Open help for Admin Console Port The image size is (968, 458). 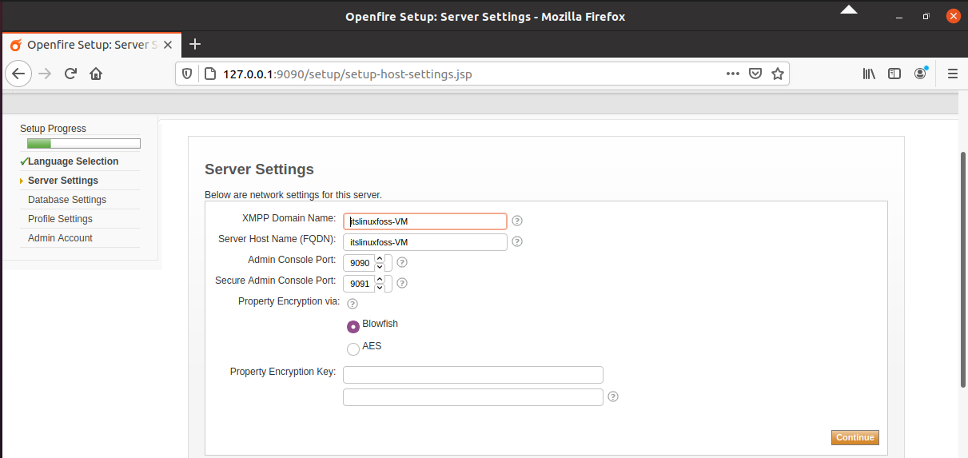point(402,262)
